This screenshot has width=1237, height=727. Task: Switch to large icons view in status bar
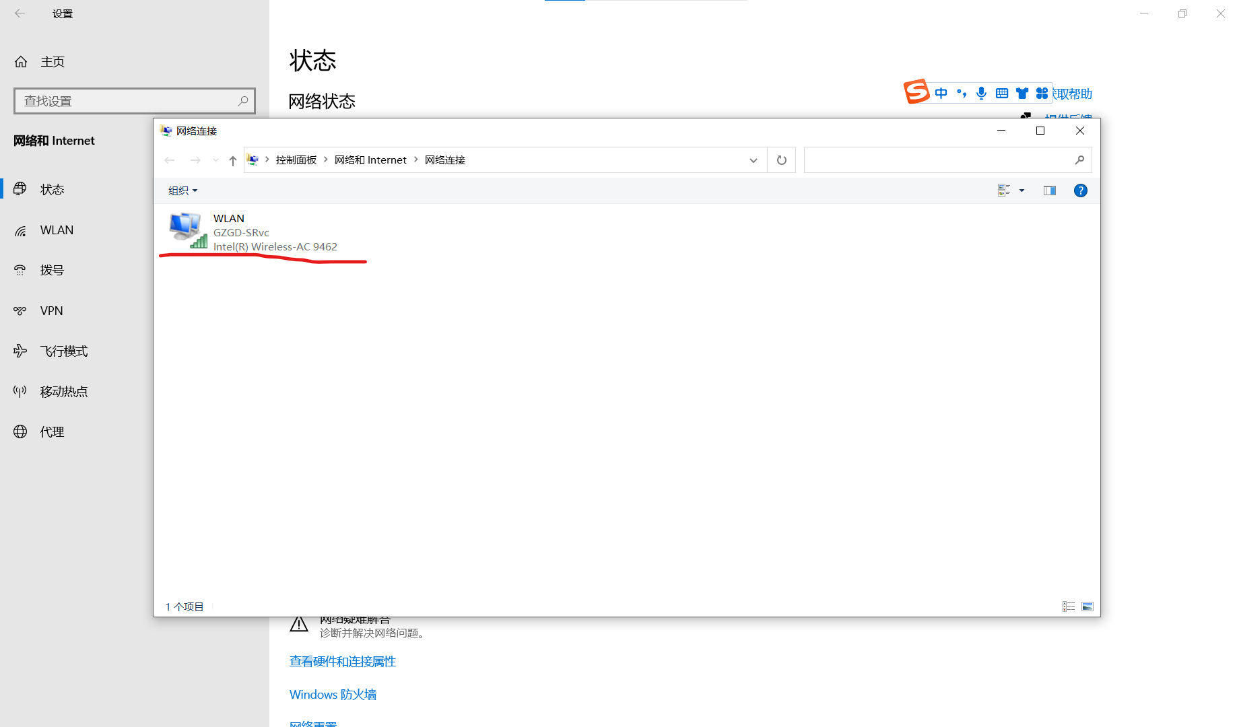(1088, 606)
